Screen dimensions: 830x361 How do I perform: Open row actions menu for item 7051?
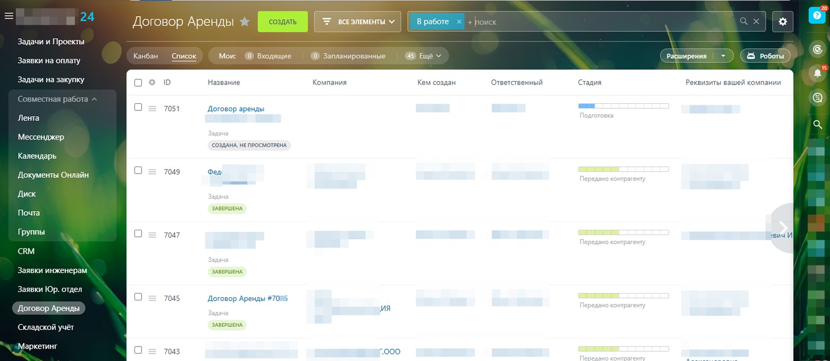[153, 109]
